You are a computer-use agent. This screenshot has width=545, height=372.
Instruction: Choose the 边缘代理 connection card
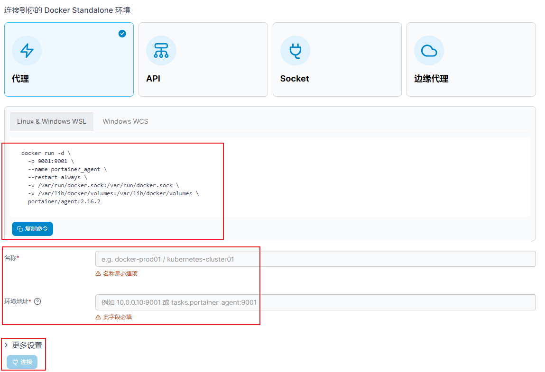coord(471,59)
